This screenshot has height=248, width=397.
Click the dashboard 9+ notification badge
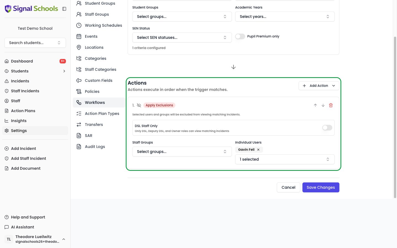tap(63, 61)
